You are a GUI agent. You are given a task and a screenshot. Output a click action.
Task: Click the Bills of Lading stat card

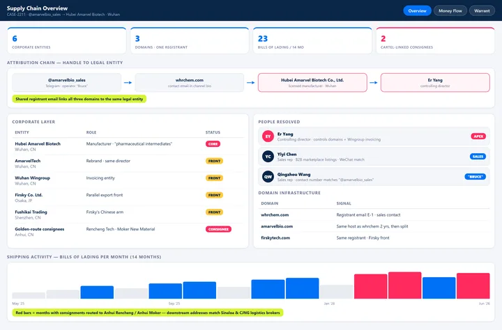pos(312,40)
